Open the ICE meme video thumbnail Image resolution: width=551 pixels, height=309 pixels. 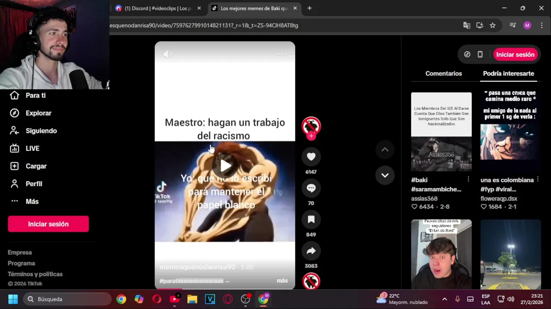pos(441,132)
